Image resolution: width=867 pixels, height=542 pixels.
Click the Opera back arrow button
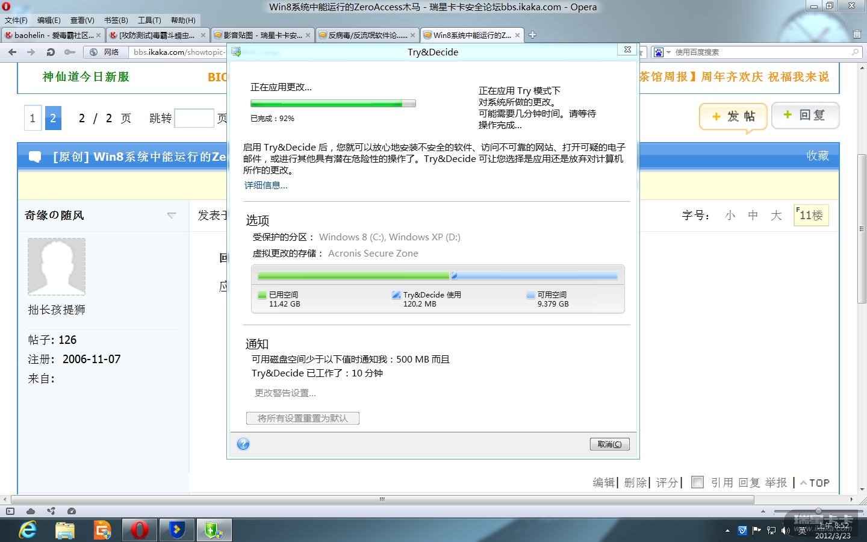pos(13,52)
